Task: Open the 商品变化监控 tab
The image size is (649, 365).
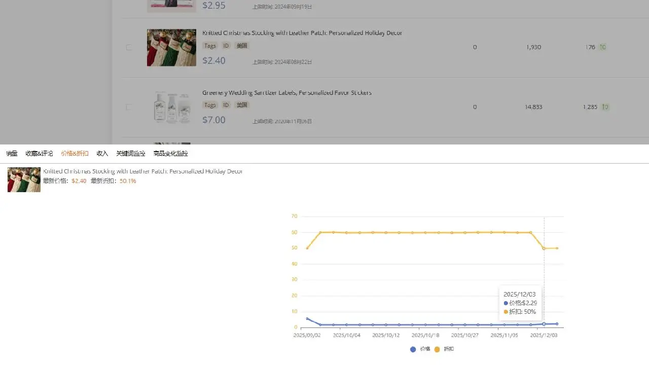Action: pos(171,153)
